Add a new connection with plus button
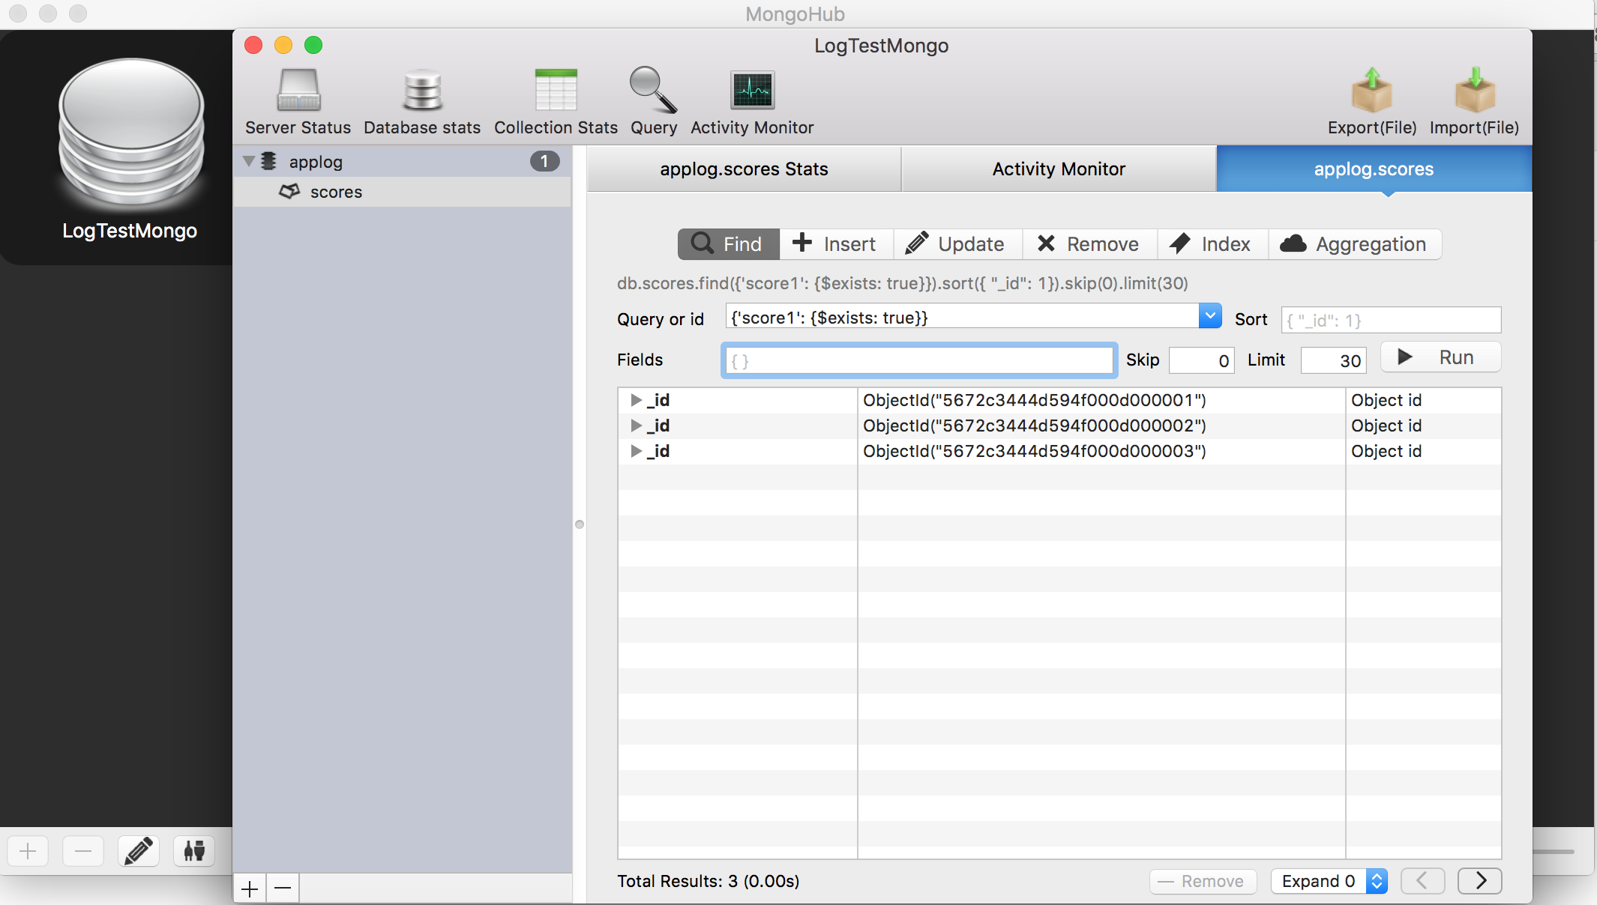Image resolution: width=1597 pixels, height=905 pixels. tap(28, 851)
